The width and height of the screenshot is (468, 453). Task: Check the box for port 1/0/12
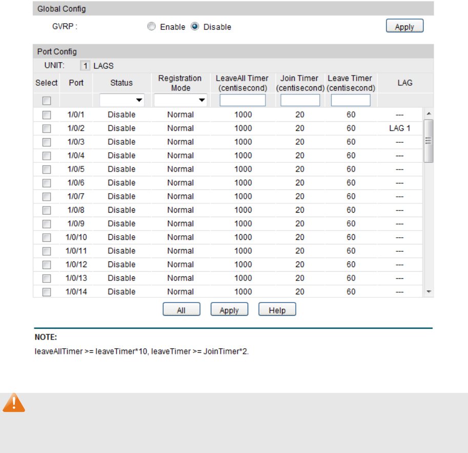[47, 265]
